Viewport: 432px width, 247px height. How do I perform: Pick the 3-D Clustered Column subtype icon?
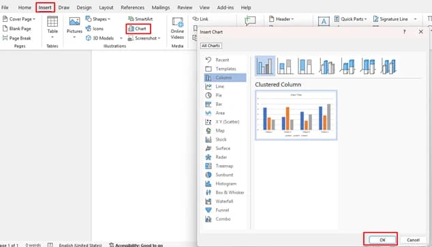coord(327,66)
